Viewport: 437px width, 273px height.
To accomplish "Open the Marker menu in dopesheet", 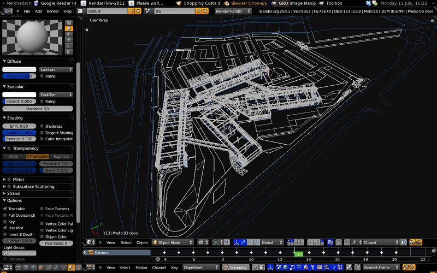I will pyautogui.click(x=141, y=268).
